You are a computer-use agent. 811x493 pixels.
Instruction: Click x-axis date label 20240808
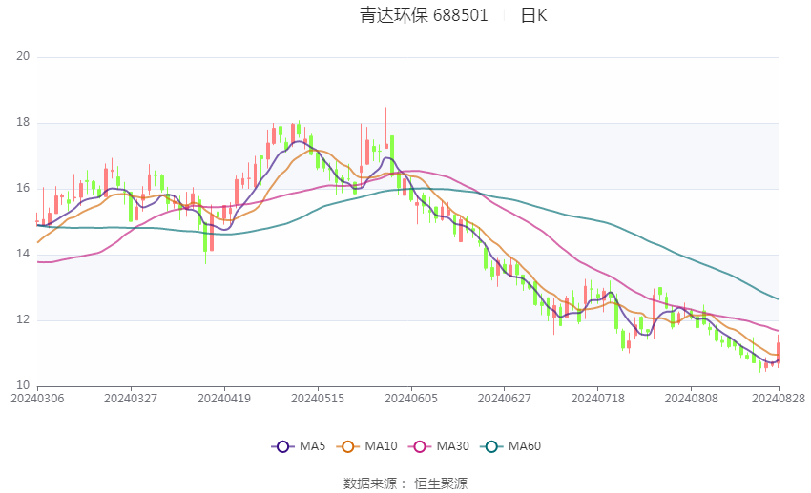(x=692, y=399)
